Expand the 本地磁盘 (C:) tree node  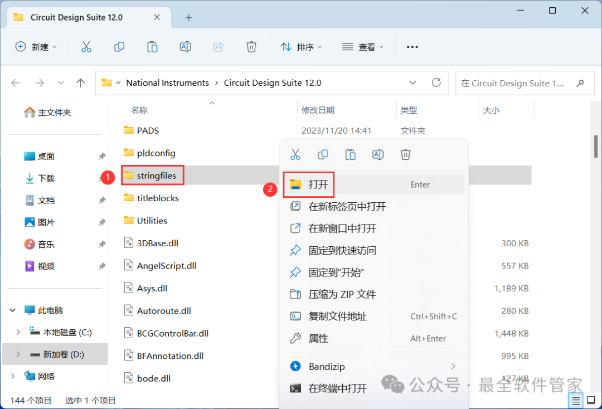(18, 333)
